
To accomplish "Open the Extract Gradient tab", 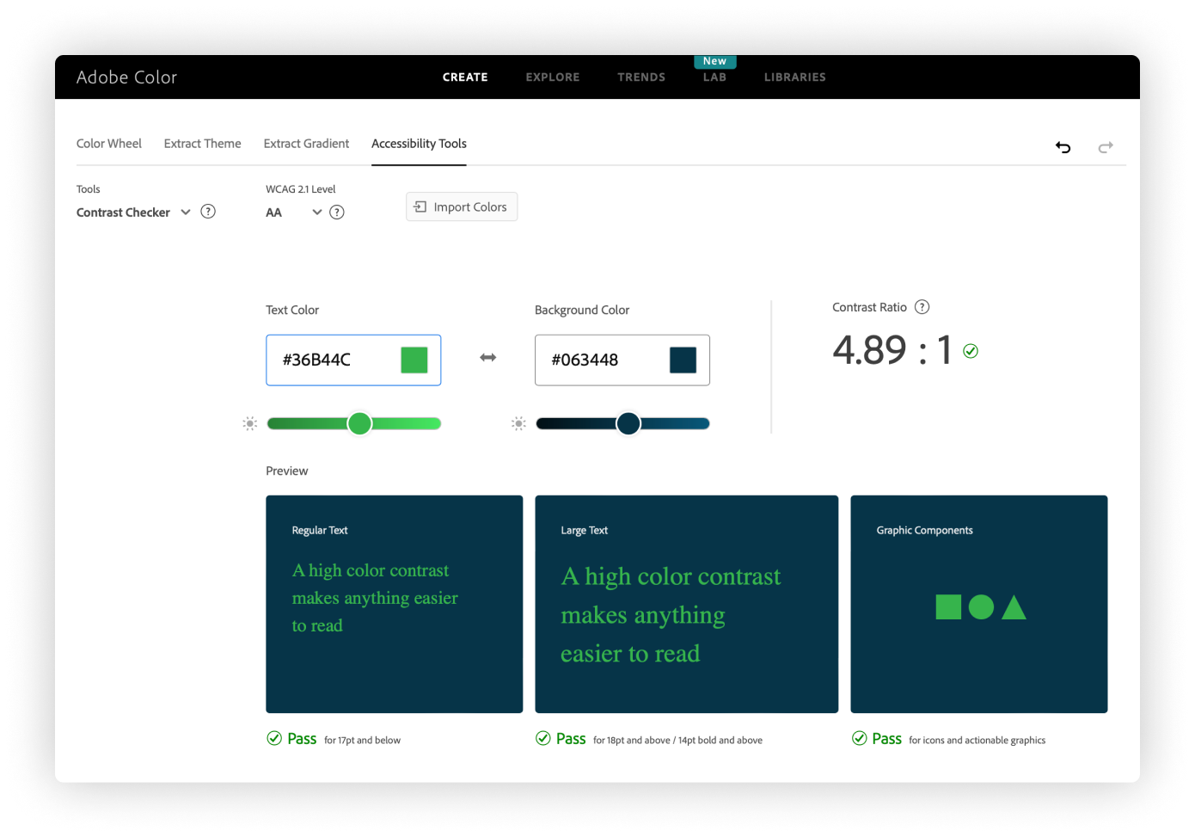I will click(306, 144).
